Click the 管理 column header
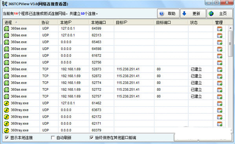235x144 pixels. point(219,22)
